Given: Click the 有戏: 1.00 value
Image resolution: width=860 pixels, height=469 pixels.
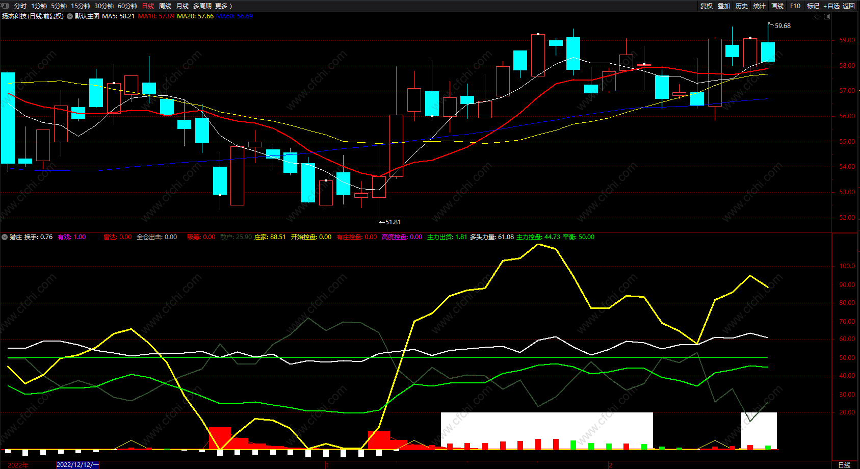Looking at the screenshot, I should coord(72,237).
